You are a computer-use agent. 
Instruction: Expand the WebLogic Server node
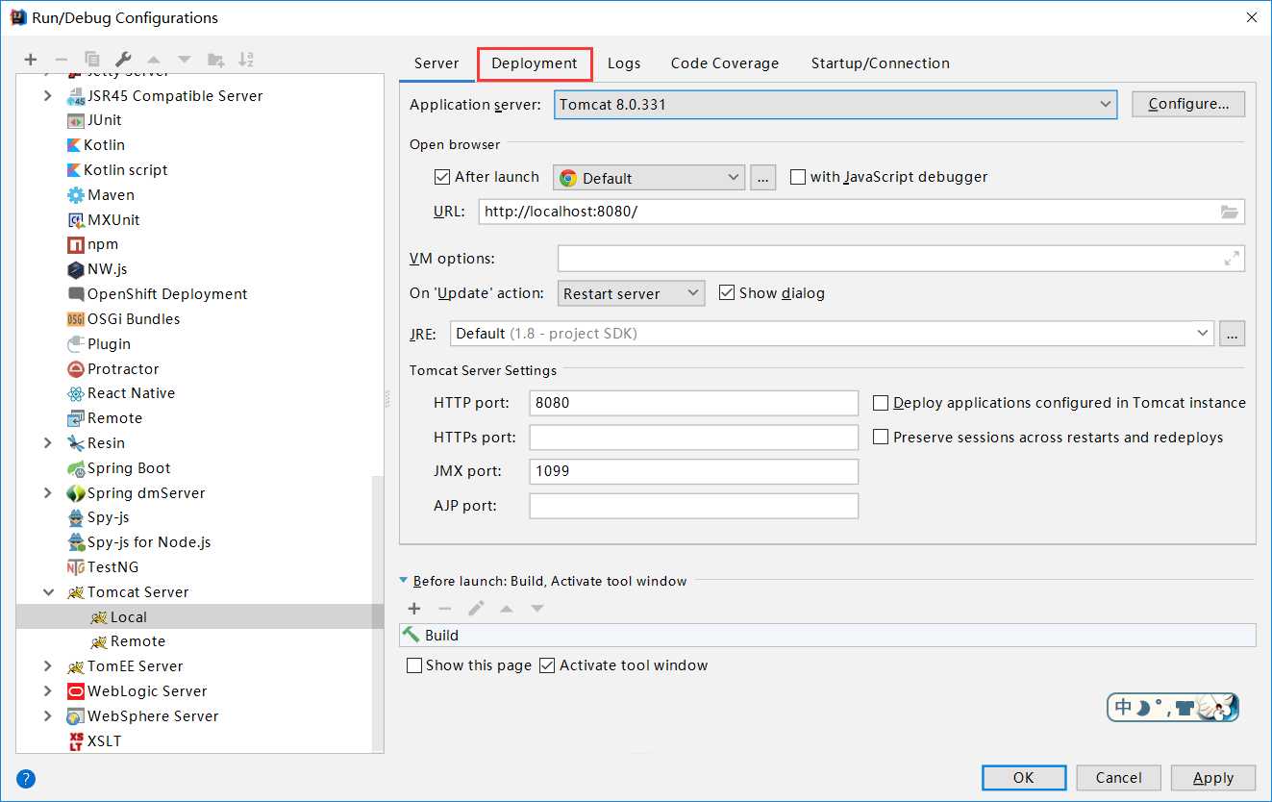(x=48, y=691)
